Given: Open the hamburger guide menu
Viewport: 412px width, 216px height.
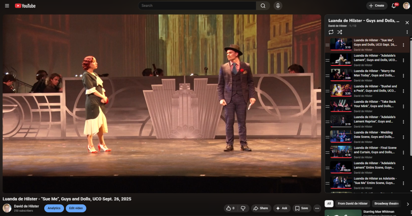Looking at the screenshot, I should 7,6.
